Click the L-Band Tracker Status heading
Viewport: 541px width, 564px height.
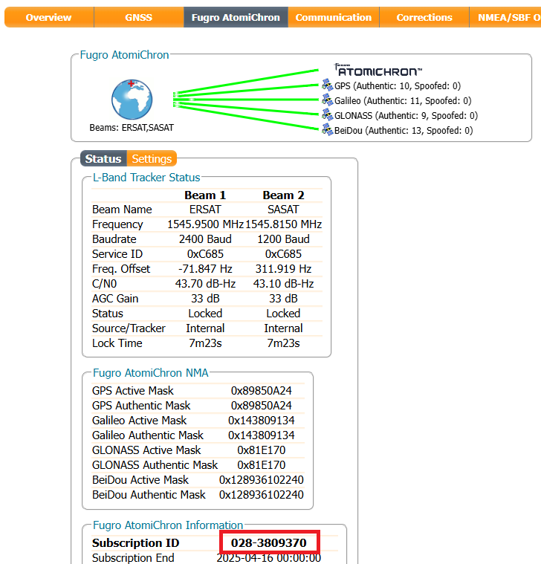click(x=146, y=178)
